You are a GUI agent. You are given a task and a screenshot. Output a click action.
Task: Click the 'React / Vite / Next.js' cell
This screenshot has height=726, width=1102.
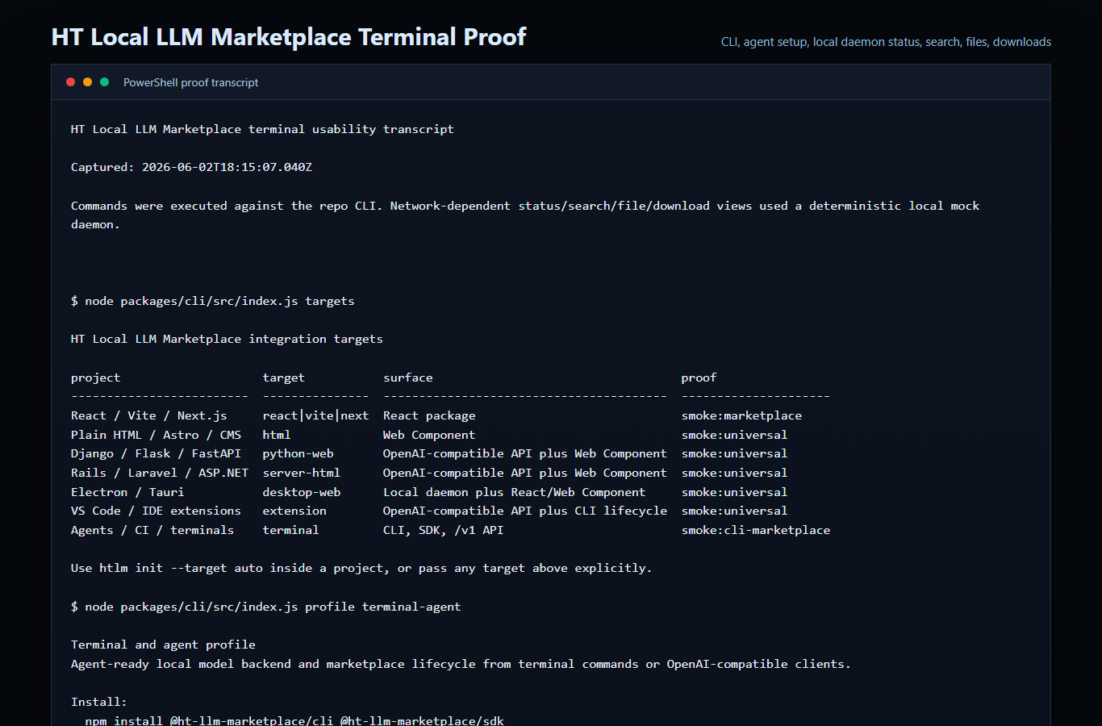[149, 415]
